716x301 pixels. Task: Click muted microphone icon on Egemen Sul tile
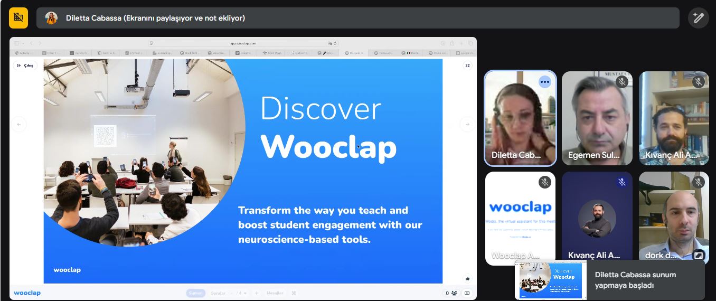622,82
